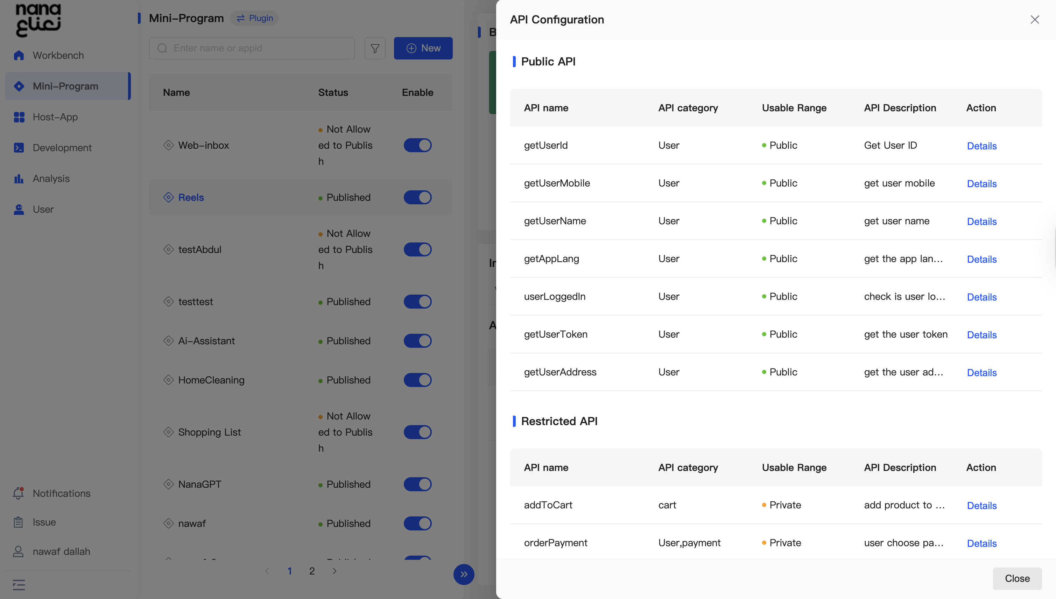Toggle NanaGPT enable switch
1056x599 pixels.
[x=417, y=484]
